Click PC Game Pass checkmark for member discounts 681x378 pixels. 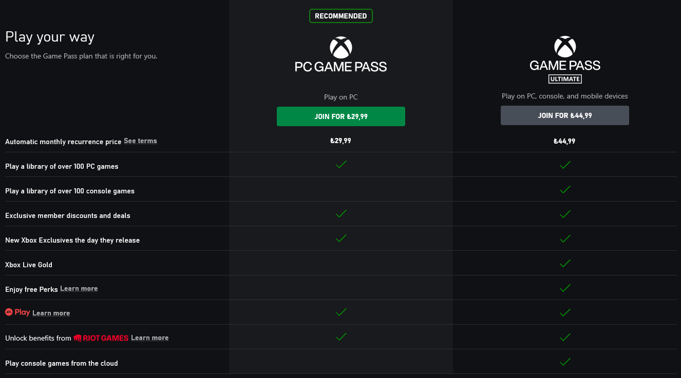341,214
